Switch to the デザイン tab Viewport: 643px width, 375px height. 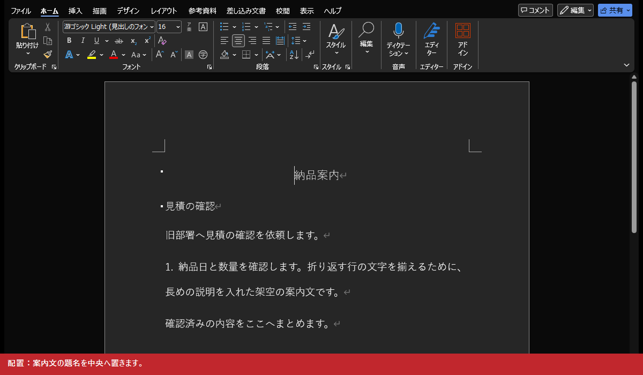tap(128, 11)
